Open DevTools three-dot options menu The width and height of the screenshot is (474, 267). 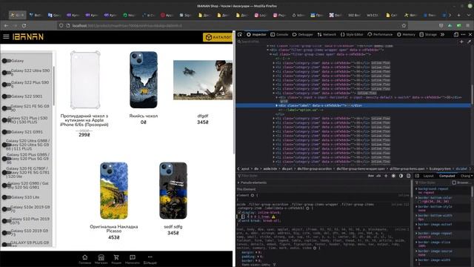(463, 35)
